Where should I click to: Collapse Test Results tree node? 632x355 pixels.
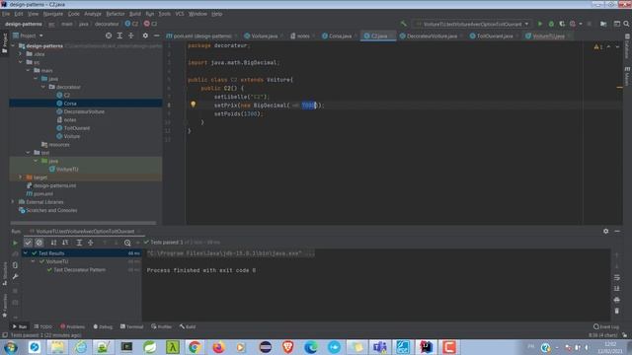pyautogui.click(x=26, y=253)
